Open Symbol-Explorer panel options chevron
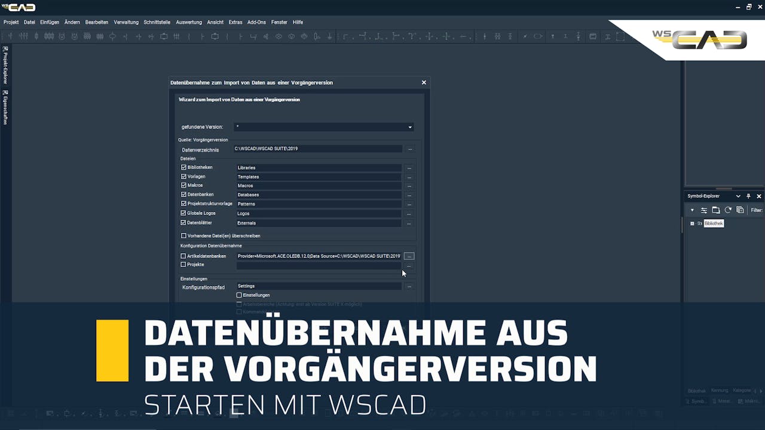 (738, 196)
